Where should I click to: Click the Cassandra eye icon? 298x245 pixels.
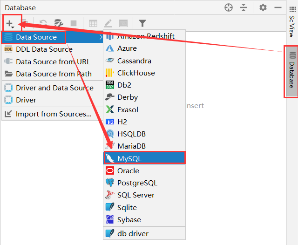point(110,61)
